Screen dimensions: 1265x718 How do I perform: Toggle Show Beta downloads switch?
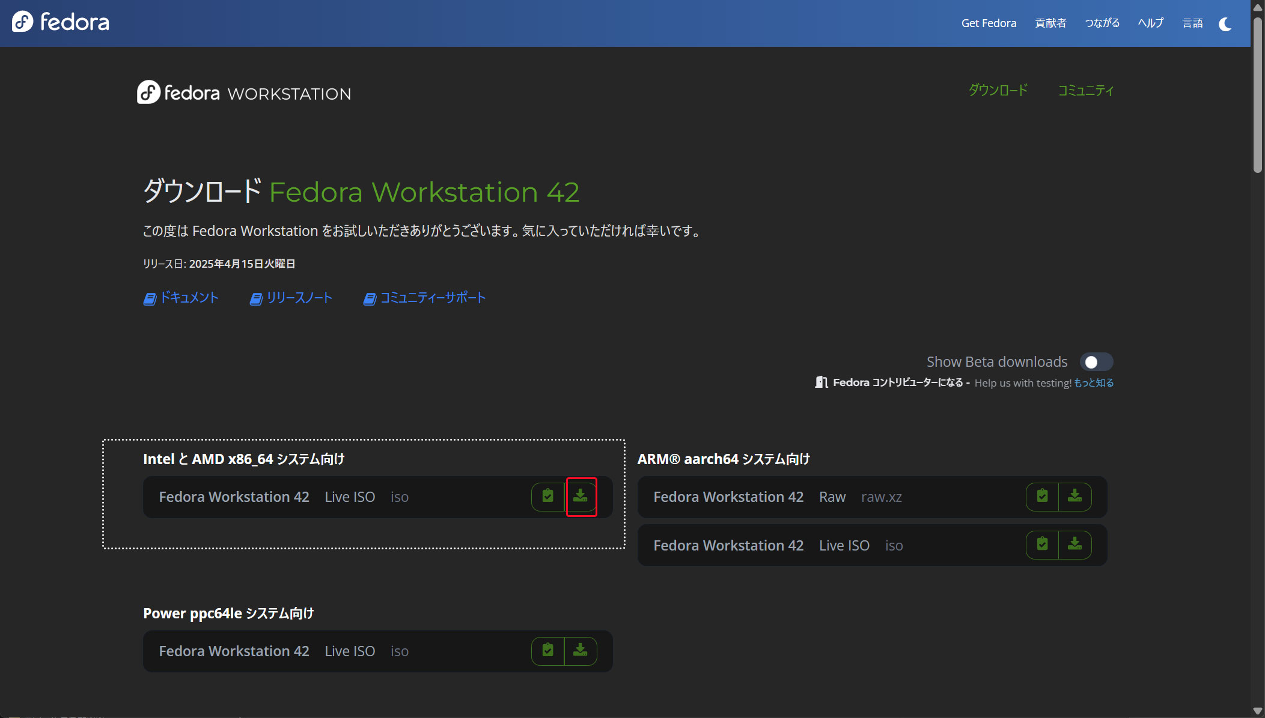coord(1096,362)
